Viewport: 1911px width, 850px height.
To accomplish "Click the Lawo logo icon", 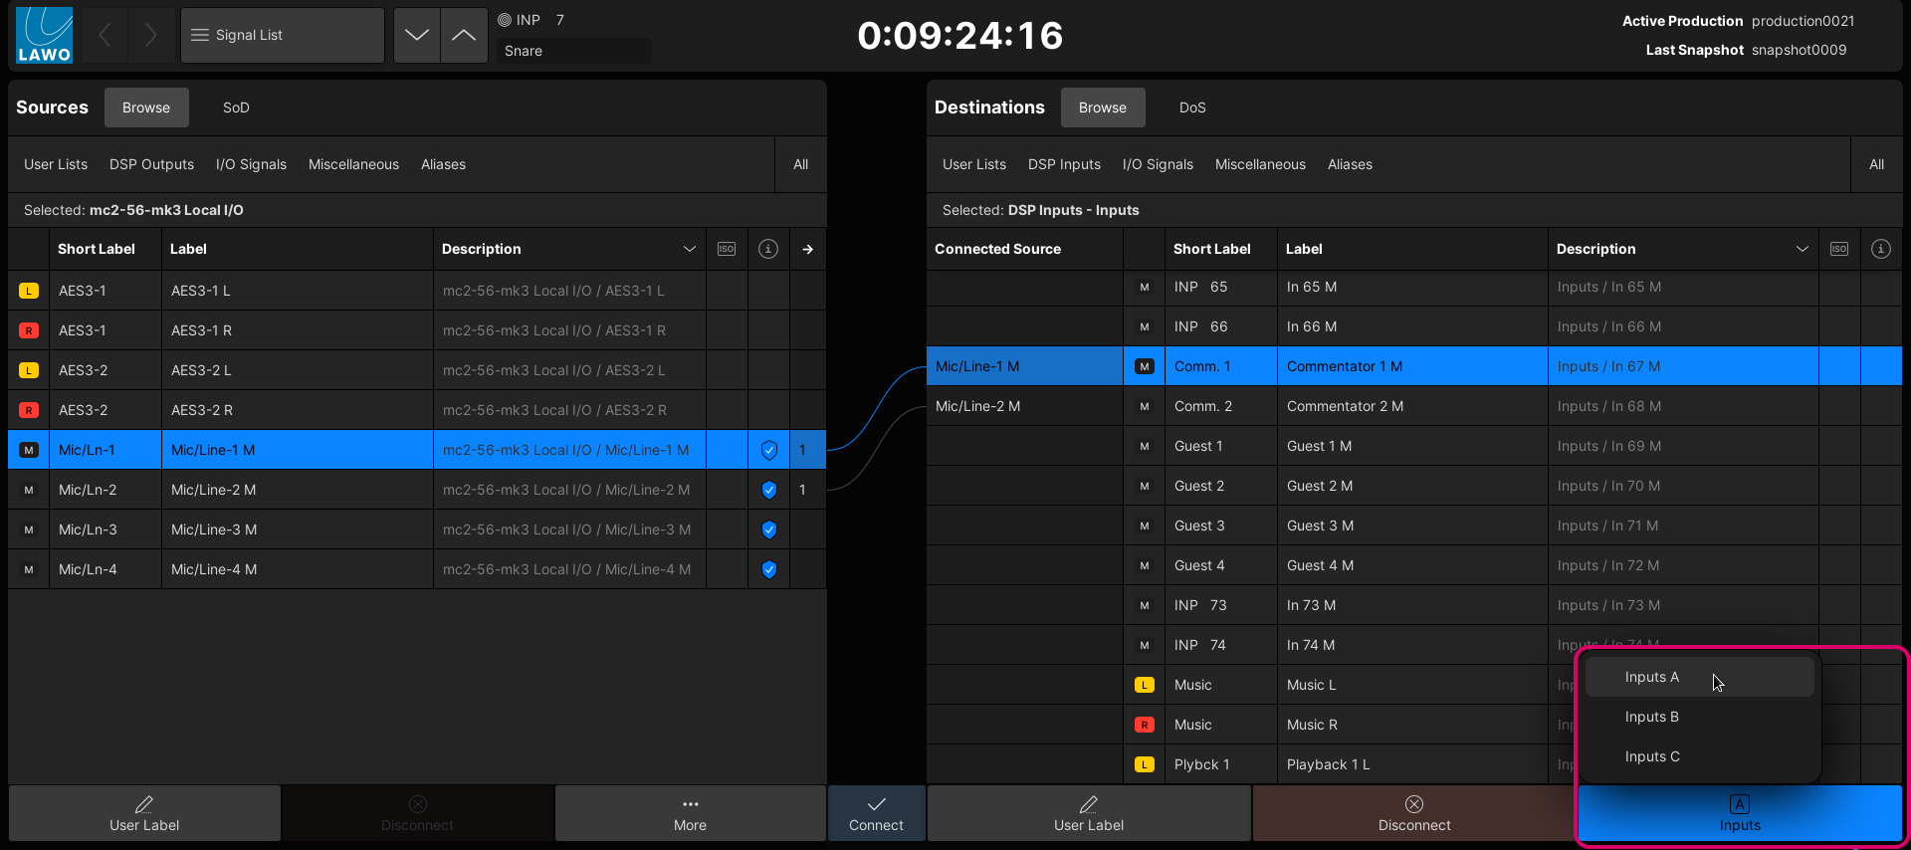I will click(x=44, y=36).
